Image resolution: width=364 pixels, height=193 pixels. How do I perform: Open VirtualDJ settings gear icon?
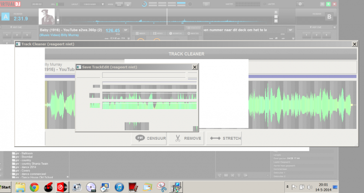[300, 4]
